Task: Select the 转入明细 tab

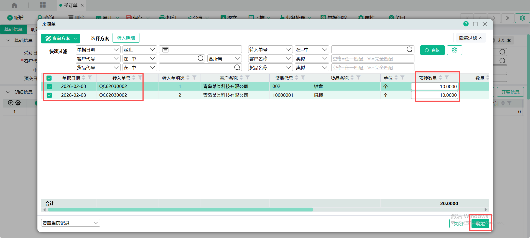Action: point(126,38)
